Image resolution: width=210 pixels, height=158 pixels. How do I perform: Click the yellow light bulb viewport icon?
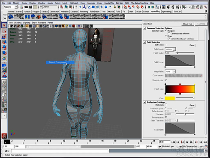pos(67,26)
